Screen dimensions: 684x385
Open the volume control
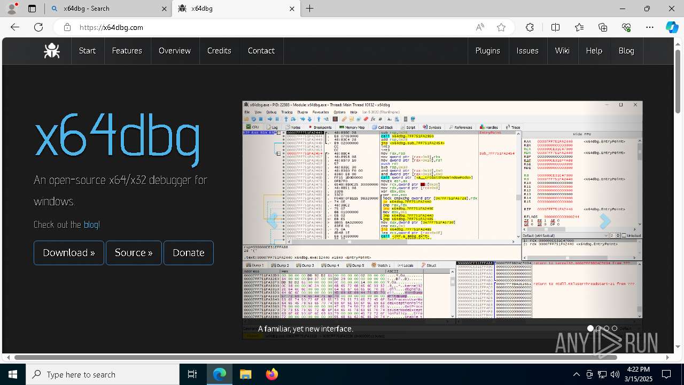[x=615, y=374]
